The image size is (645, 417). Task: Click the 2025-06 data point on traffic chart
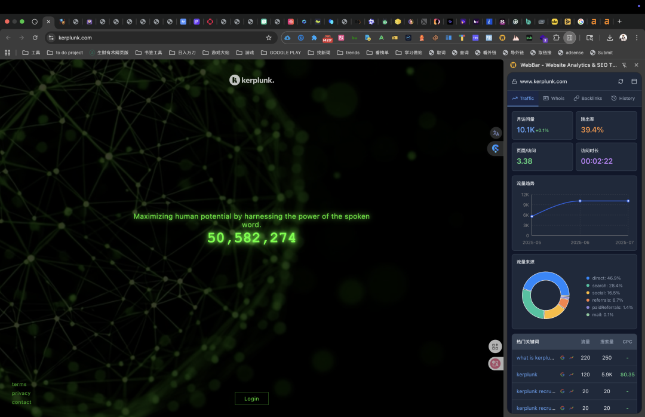[580, 201]
